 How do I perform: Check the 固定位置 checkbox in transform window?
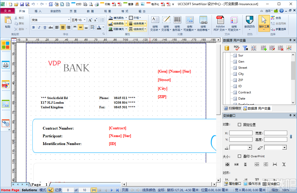239,124
